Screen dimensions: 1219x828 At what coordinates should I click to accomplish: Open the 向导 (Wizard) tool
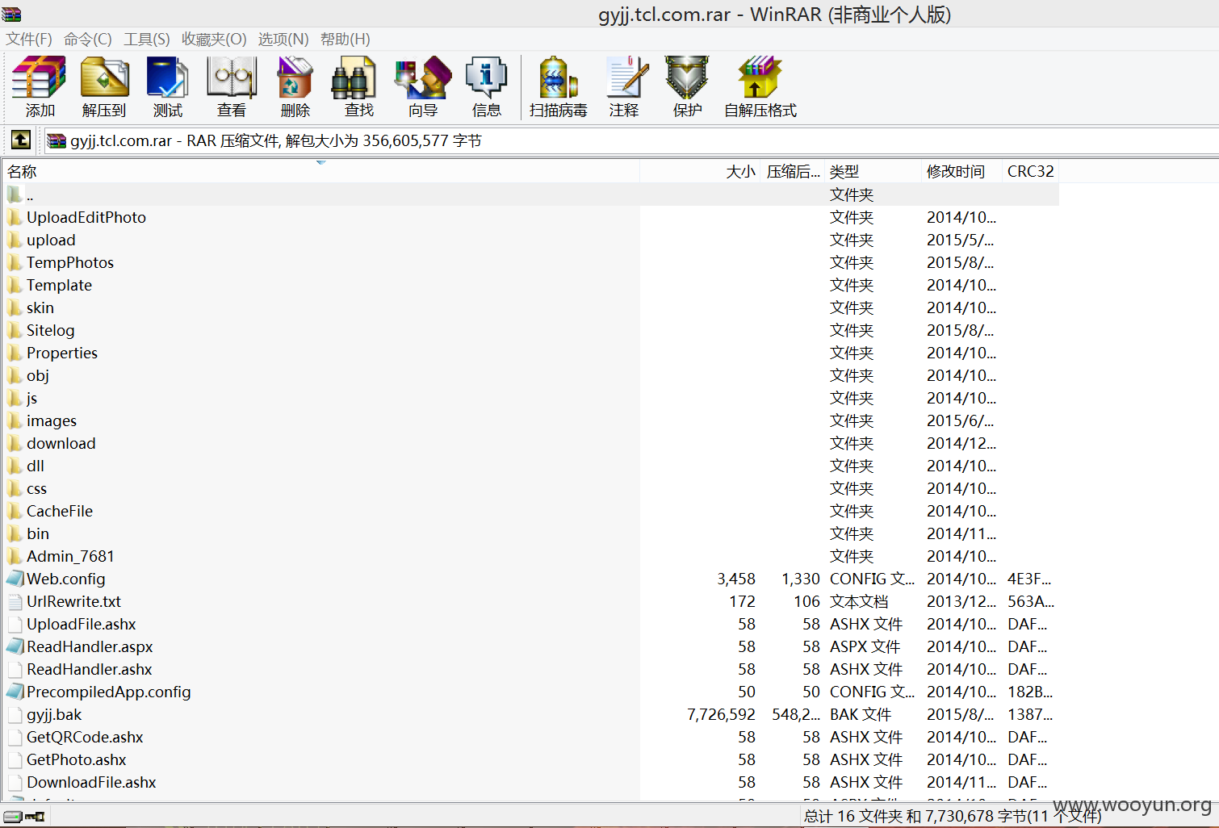(x=422, y=86)
